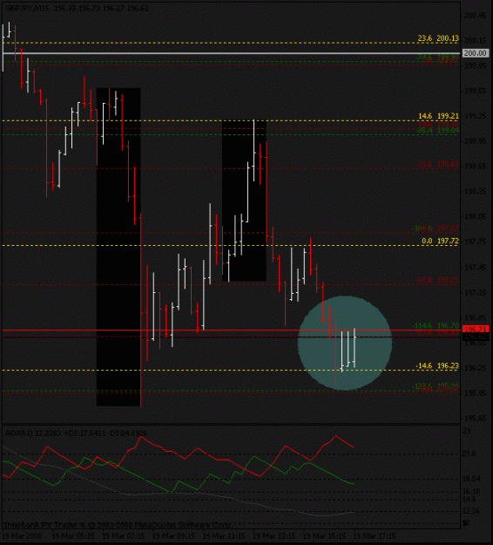The image size is (493, 545).
Task: Click 198.35 on the price scale
Action: tap(476, 192)
